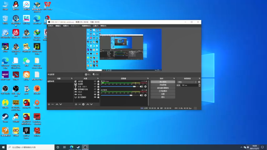The width and height of the screenshot is (267, 150).
Task: Pop out the 控件 dock panel
Action: point(174,78)
